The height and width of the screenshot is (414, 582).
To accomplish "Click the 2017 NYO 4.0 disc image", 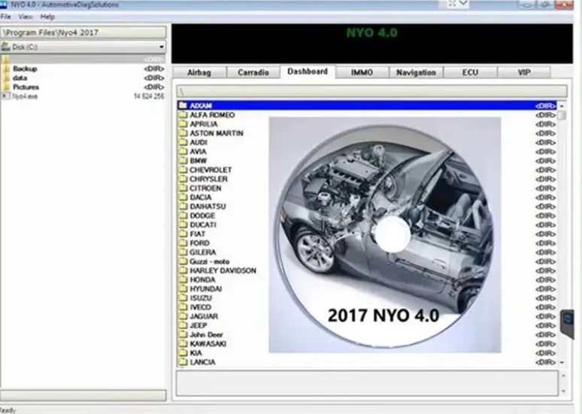I will coord(385,235).
